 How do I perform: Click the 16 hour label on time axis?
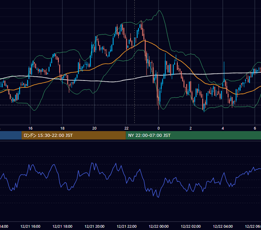30,128
